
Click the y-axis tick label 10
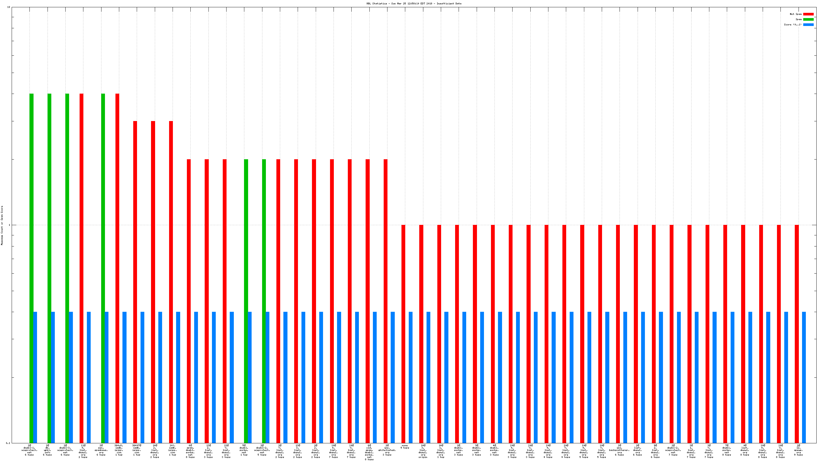[9, 7]
